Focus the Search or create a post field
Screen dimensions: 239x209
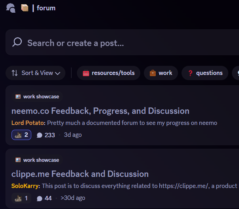coord(119,42)
